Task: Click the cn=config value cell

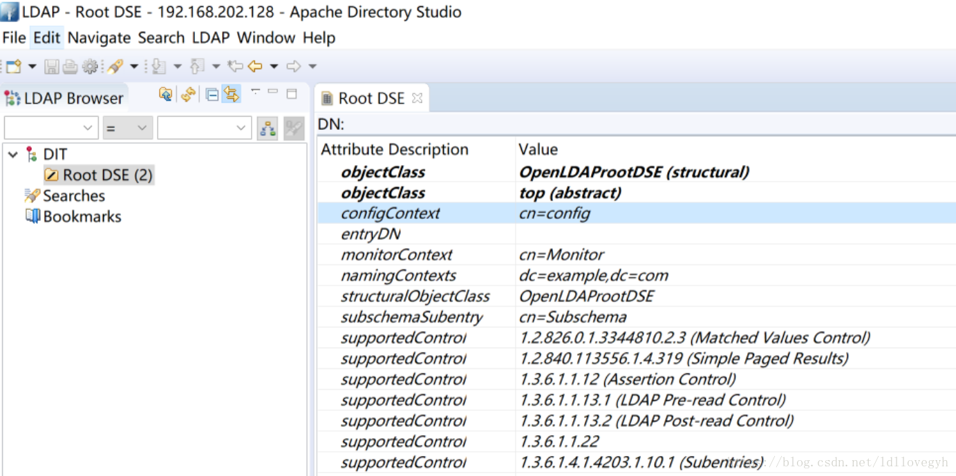Action: tap(554, 213)
